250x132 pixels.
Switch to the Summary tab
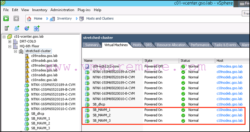92,45
